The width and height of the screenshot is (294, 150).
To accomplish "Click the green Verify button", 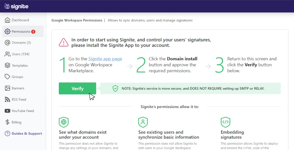I will (x=78, y=88).
